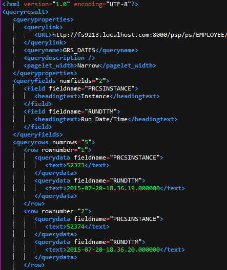Click the opening querylink tag
Image resolution: width=227 pixels, height=270 pixels.
pyautogui.click(x=43, y=27)
